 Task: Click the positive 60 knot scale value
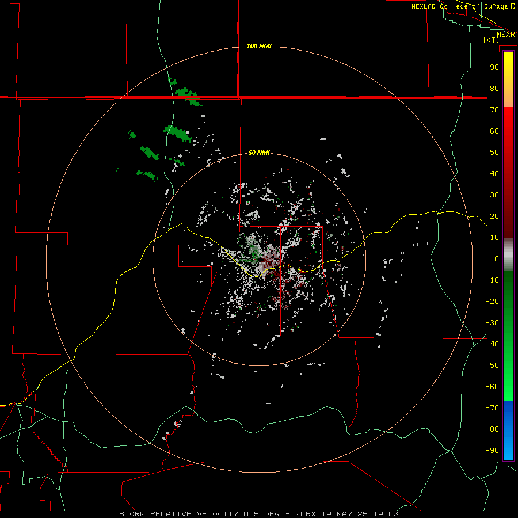point(494,131)
